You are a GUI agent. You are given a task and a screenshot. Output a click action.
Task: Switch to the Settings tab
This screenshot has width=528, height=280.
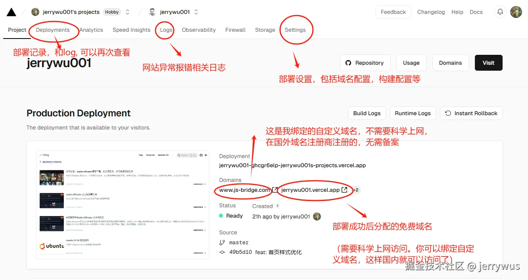pyautogui.click(x=295, y=30)
